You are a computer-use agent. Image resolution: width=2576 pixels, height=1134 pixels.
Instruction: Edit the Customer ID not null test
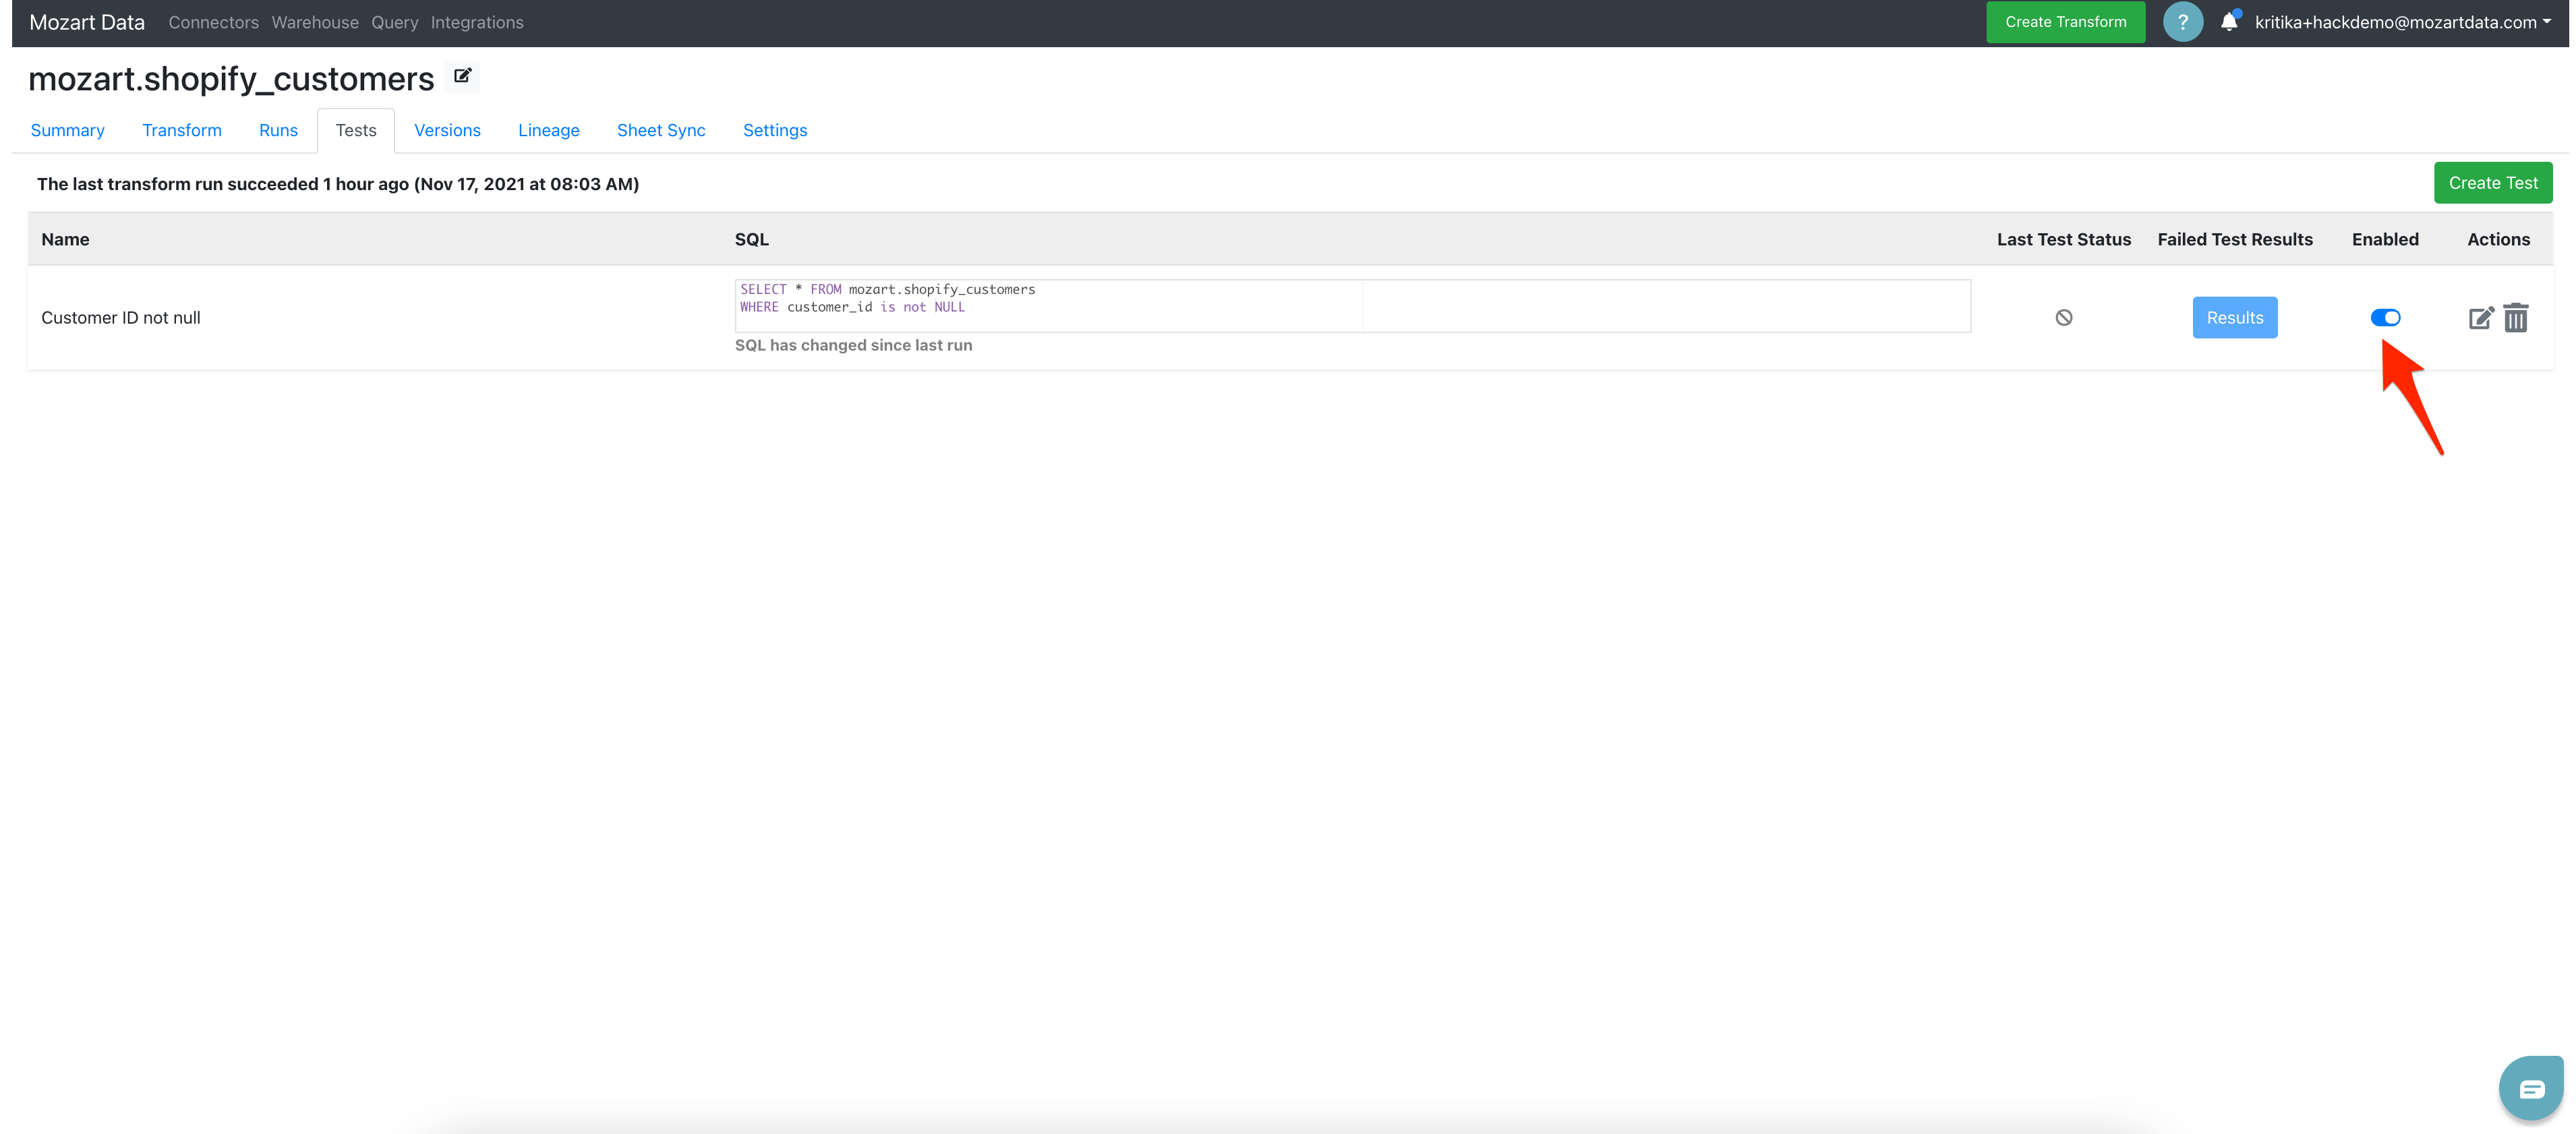pos(2480,318)
